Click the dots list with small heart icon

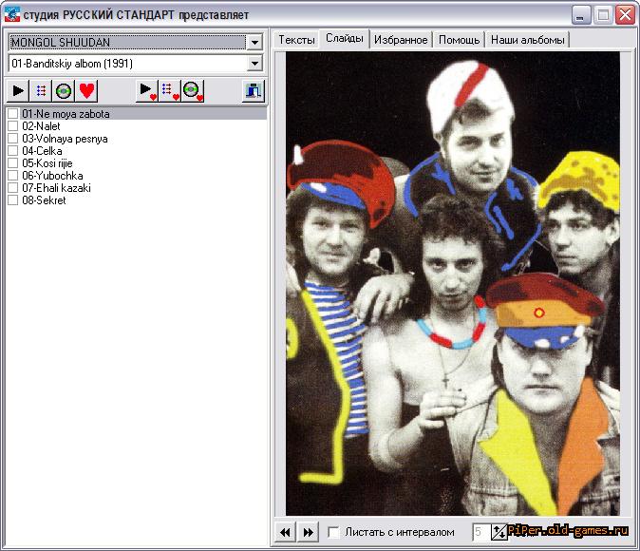(170, 90)
